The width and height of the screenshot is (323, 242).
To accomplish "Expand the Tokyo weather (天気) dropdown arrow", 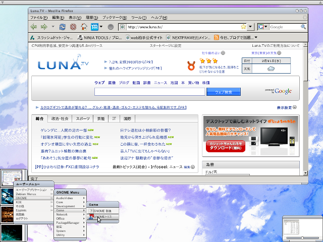I will click(279, 53).
